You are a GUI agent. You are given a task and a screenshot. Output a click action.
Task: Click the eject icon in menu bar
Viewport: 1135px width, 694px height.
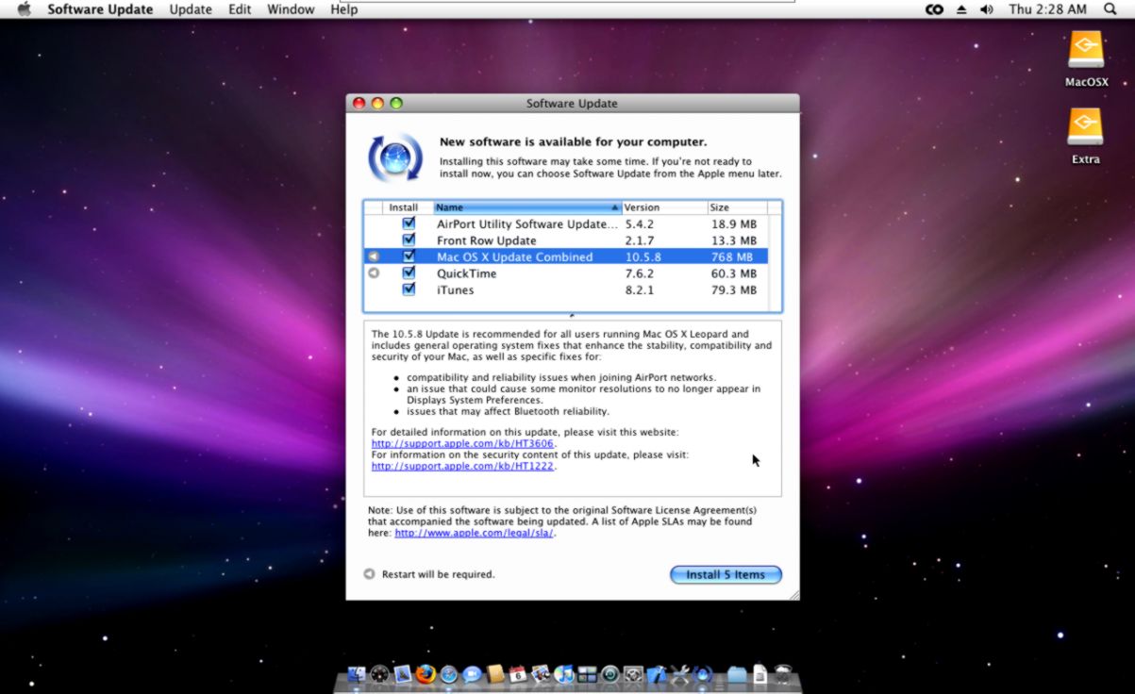click(x=961, y=9)
